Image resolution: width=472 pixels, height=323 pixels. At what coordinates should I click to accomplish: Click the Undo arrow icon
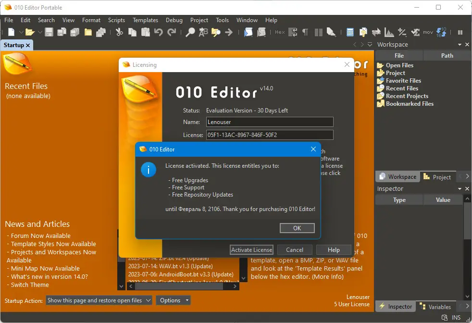(158, 32)
